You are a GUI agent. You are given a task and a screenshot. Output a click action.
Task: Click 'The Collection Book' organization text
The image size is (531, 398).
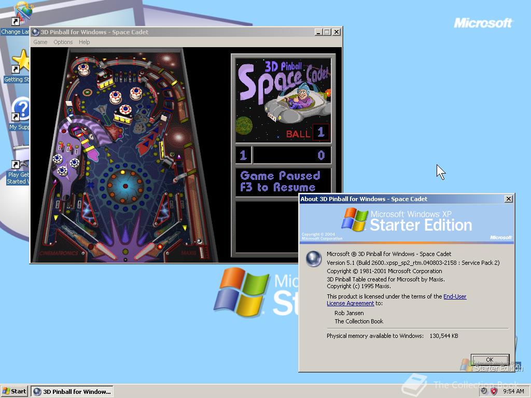point(359,321)
